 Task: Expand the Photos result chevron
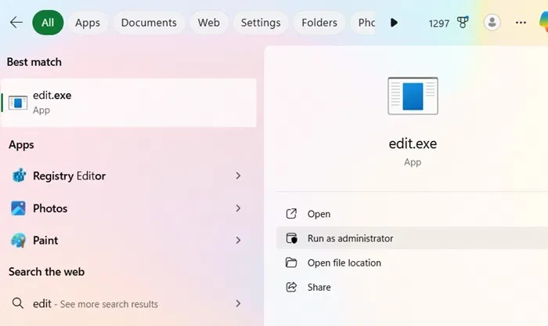pos(238,208)
